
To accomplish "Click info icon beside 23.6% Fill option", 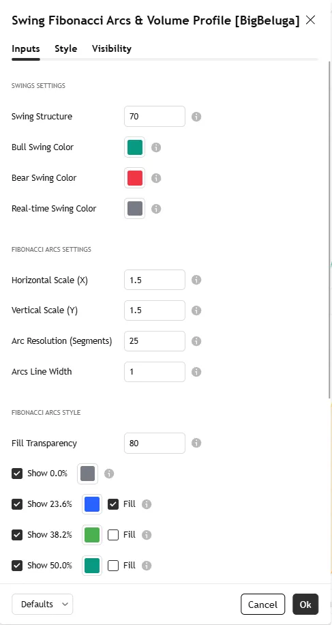I will [147, 504].
